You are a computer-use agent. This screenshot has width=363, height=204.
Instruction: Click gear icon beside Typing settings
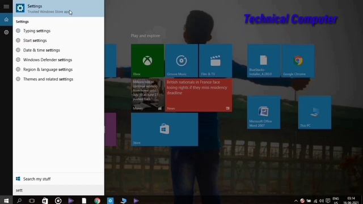tap(18, 31)
